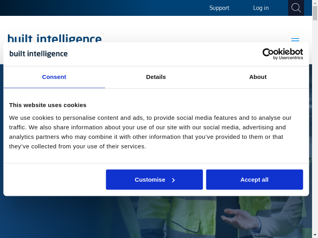
Task: Click the 'This website uses cookies' heading
Action: (48, 105)
